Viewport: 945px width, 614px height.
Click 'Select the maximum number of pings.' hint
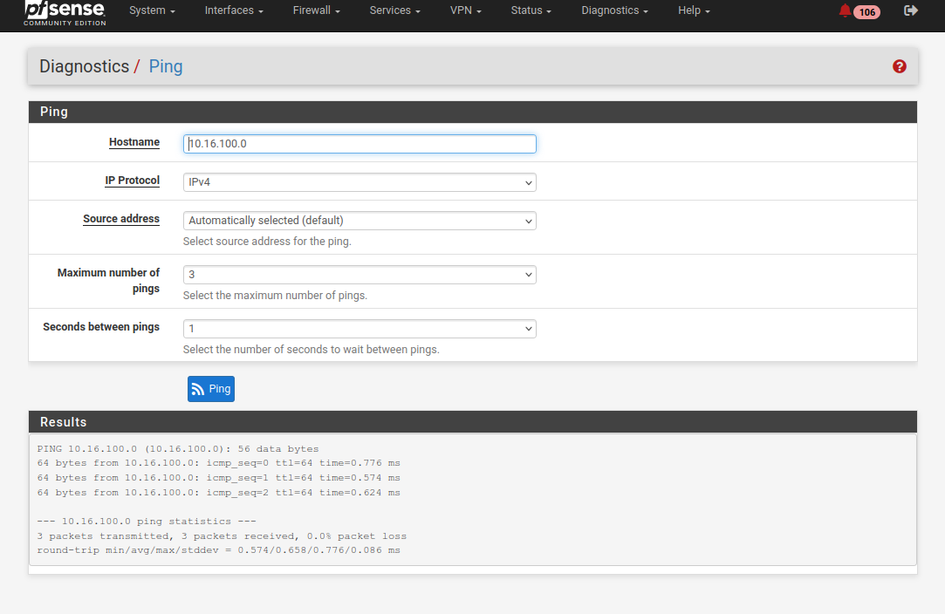276,296
